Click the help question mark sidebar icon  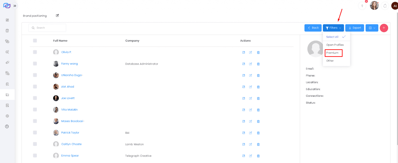click(7, 127)
